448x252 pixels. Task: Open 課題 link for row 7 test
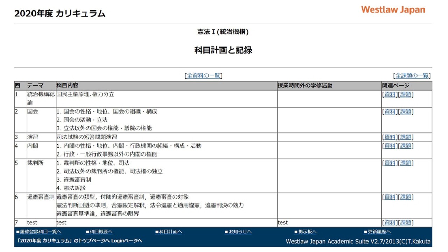[x=405, y=222]
